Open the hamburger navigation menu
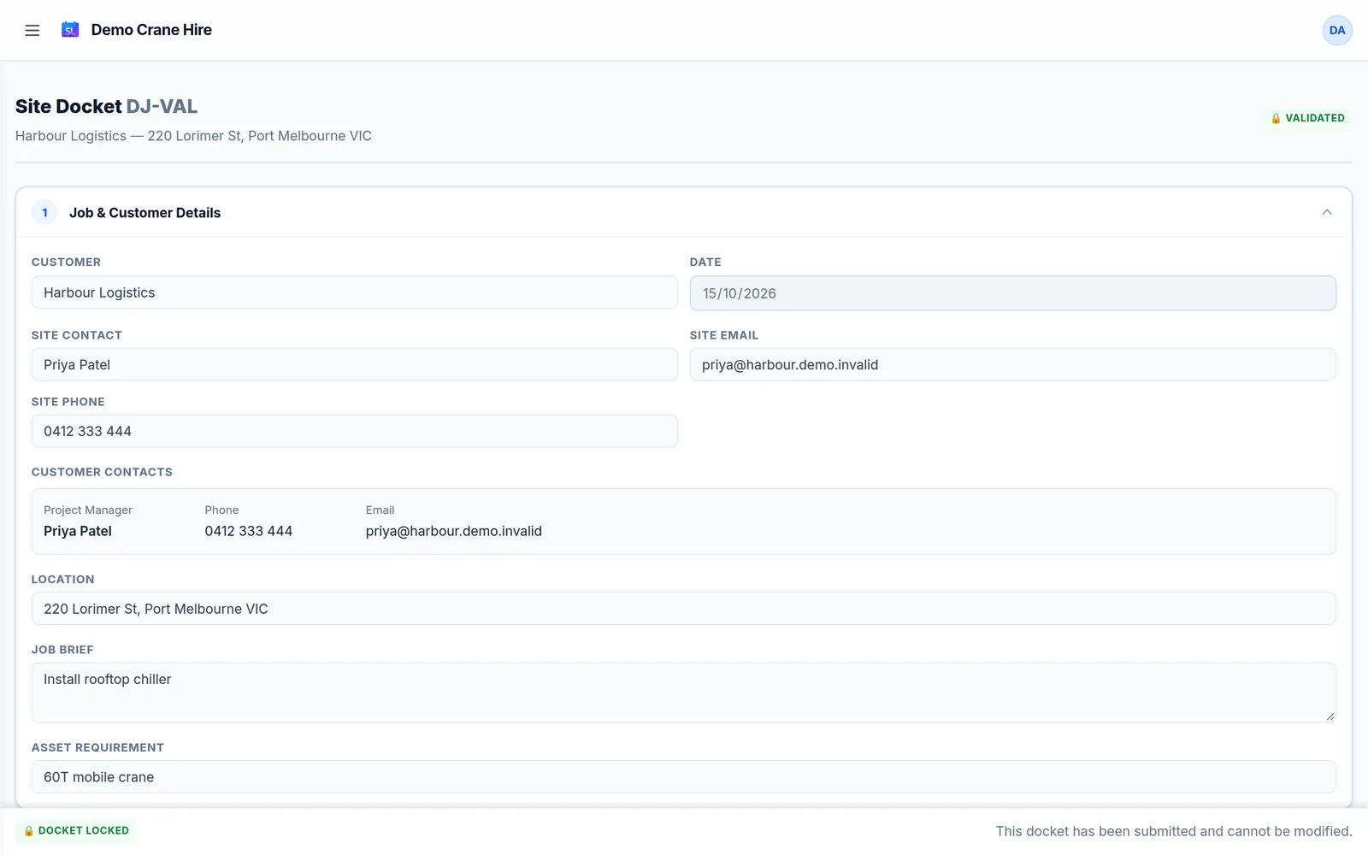 (x=32, y=30)
